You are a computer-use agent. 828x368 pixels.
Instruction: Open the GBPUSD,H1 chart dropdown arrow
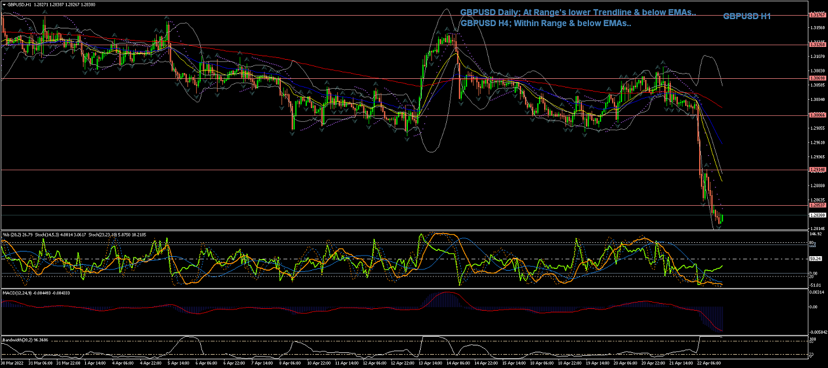(x=3, y=4)
